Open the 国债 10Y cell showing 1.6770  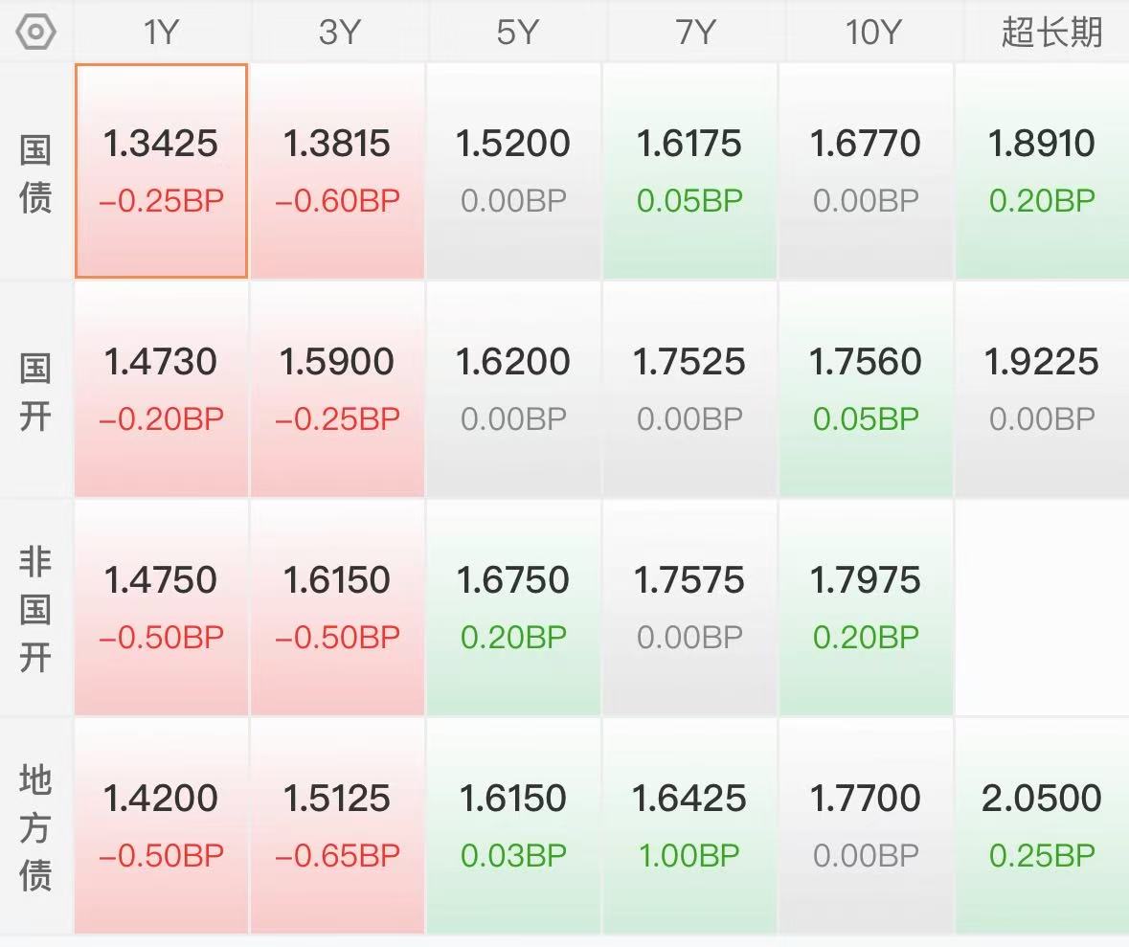coord(866,170)
